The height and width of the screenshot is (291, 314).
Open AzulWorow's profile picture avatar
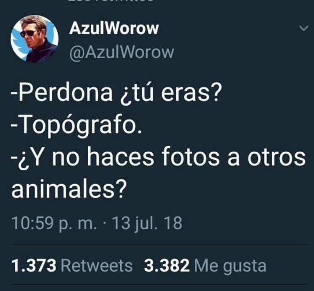click(x=34, y=39)
